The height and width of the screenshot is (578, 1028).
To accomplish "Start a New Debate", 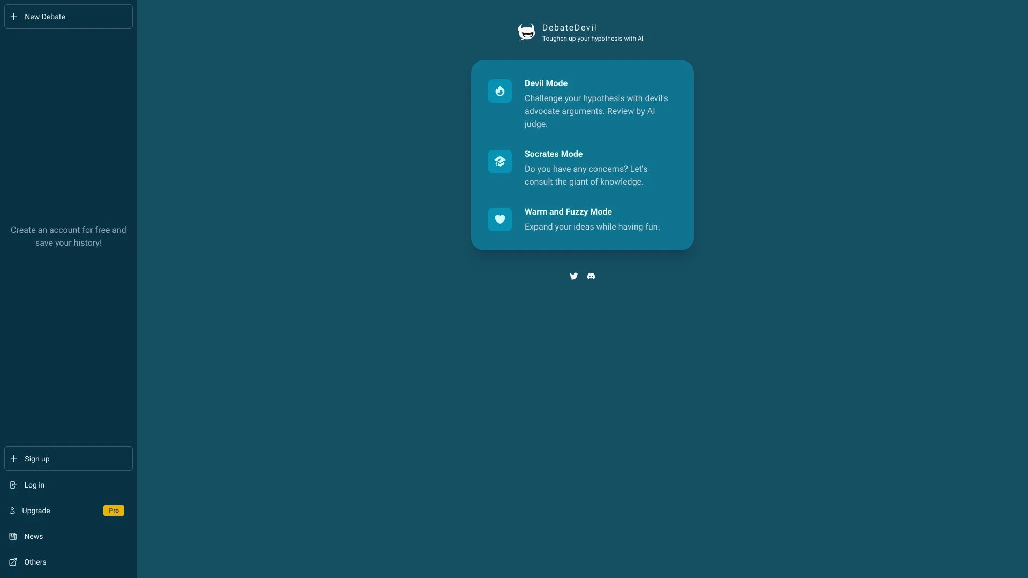I will click(x=67, y=17).
